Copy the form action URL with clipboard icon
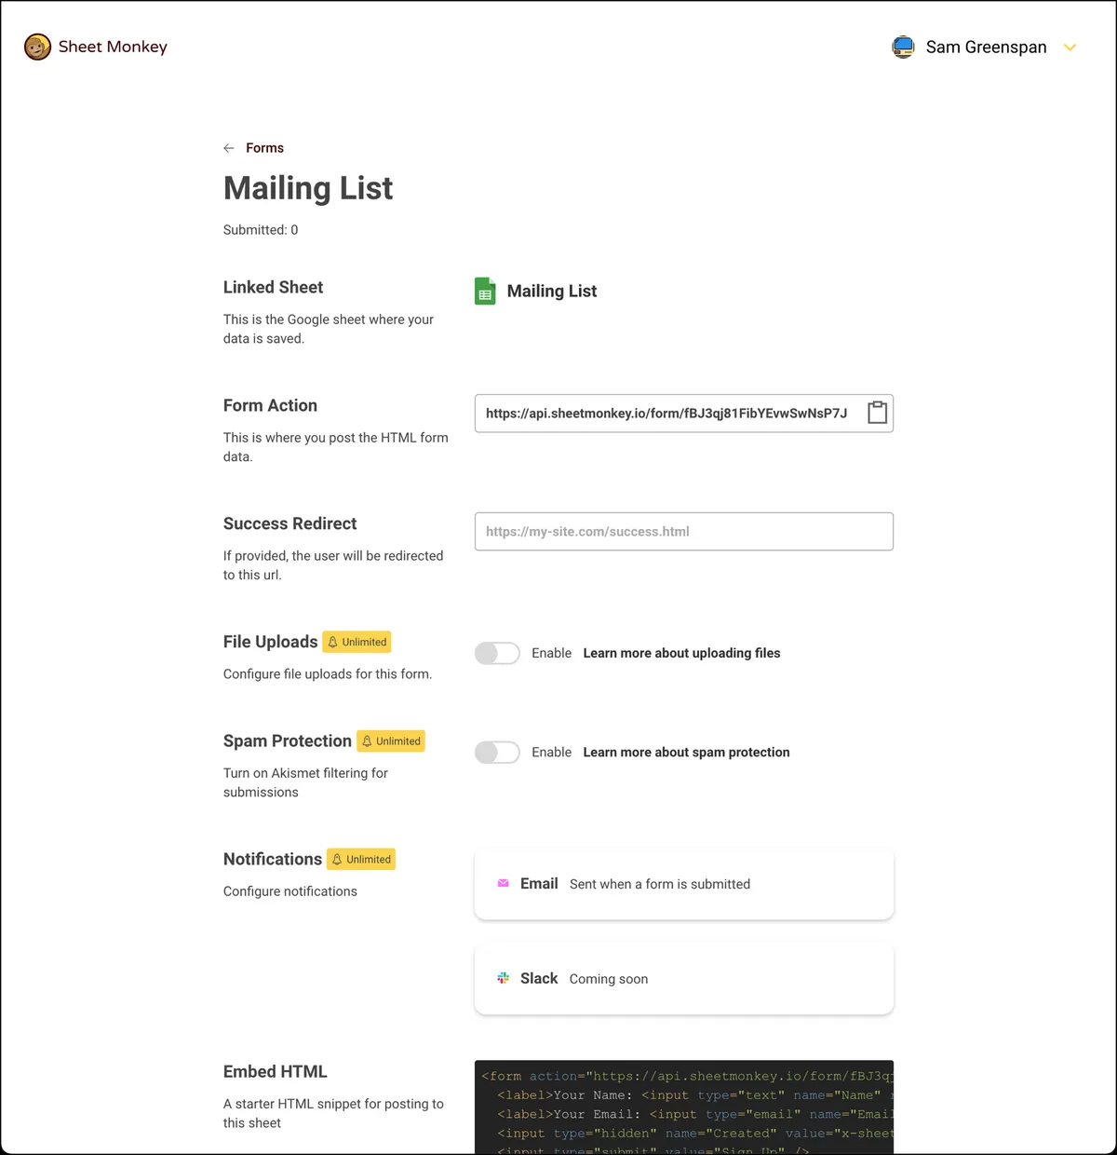 click(x=877, y=413)
